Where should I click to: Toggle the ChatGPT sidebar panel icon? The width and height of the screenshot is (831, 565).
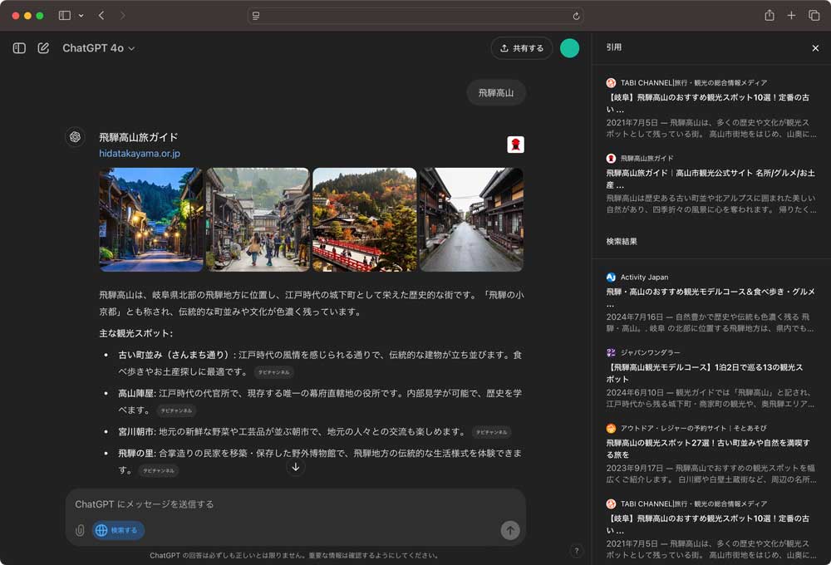19,48
